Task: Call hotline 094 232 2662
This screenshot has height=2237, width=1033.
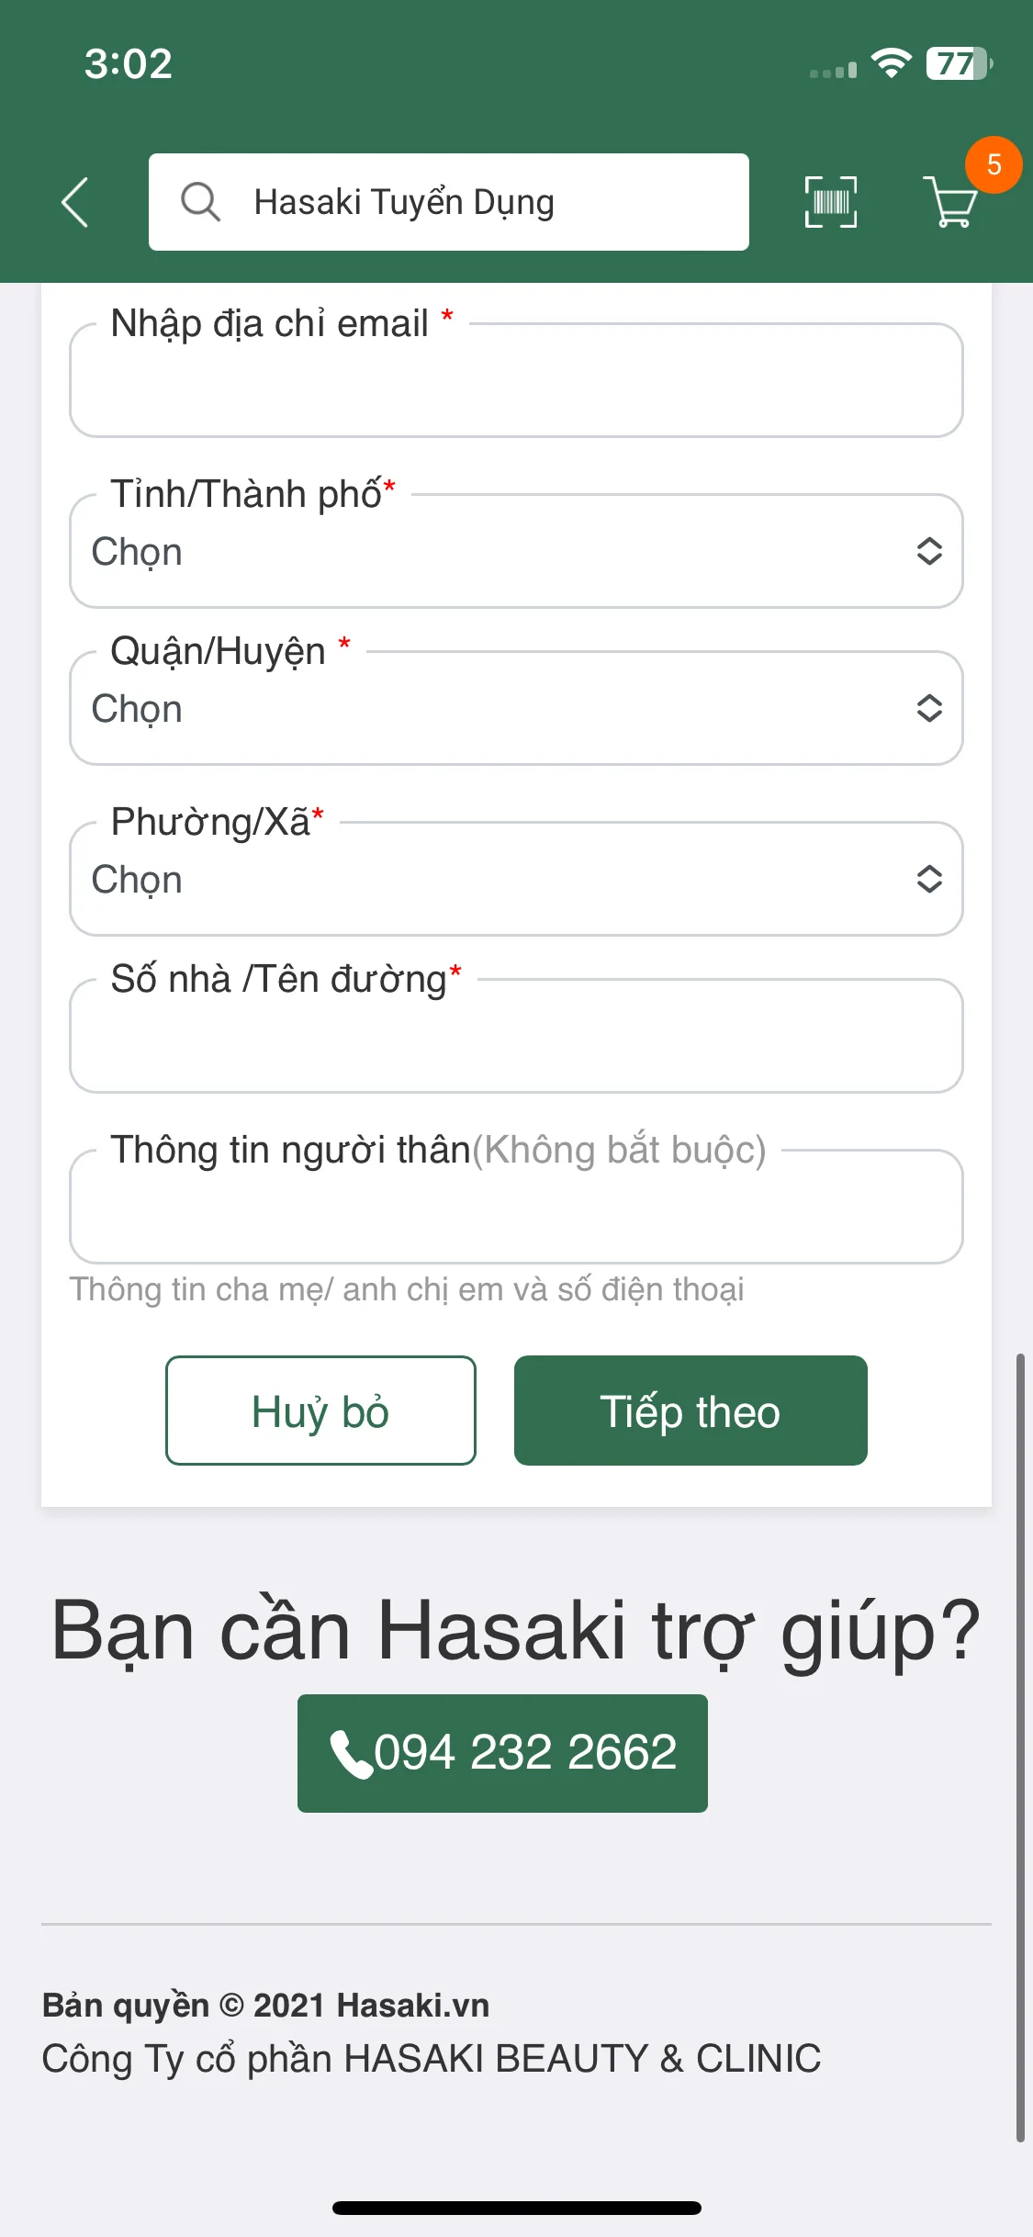Action: coord(502,1753)
